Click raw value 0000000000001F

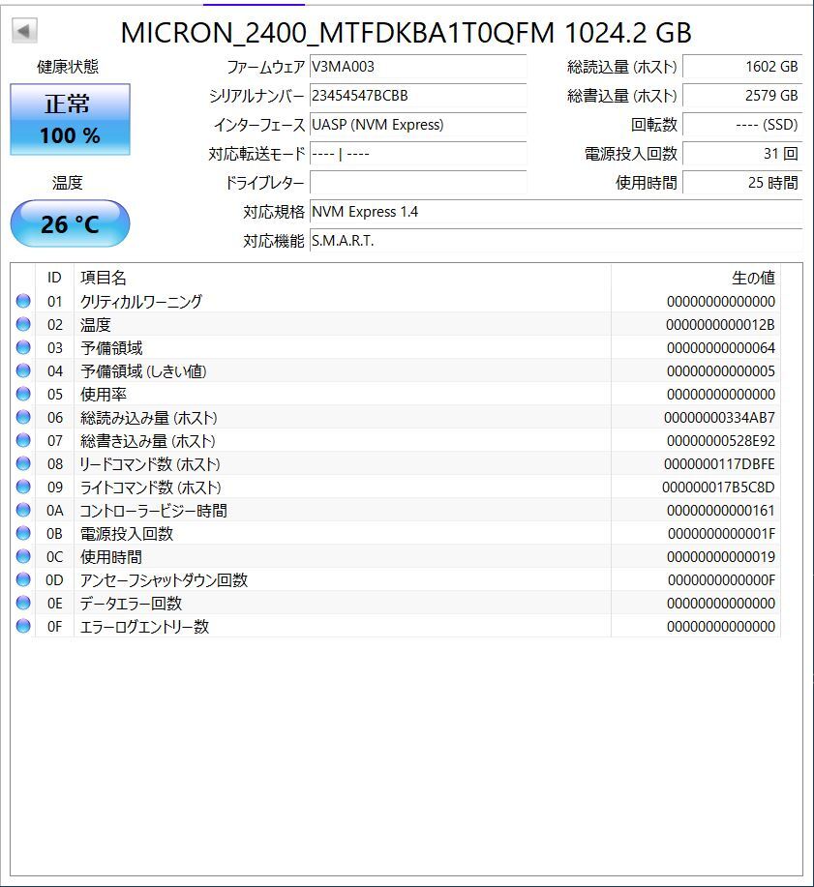pyautogui.click(x=721, y=533)
